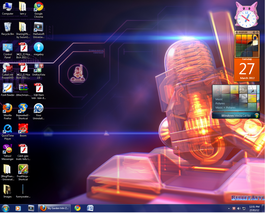Click the calendar gadget showing 27 March

(247, 70)
